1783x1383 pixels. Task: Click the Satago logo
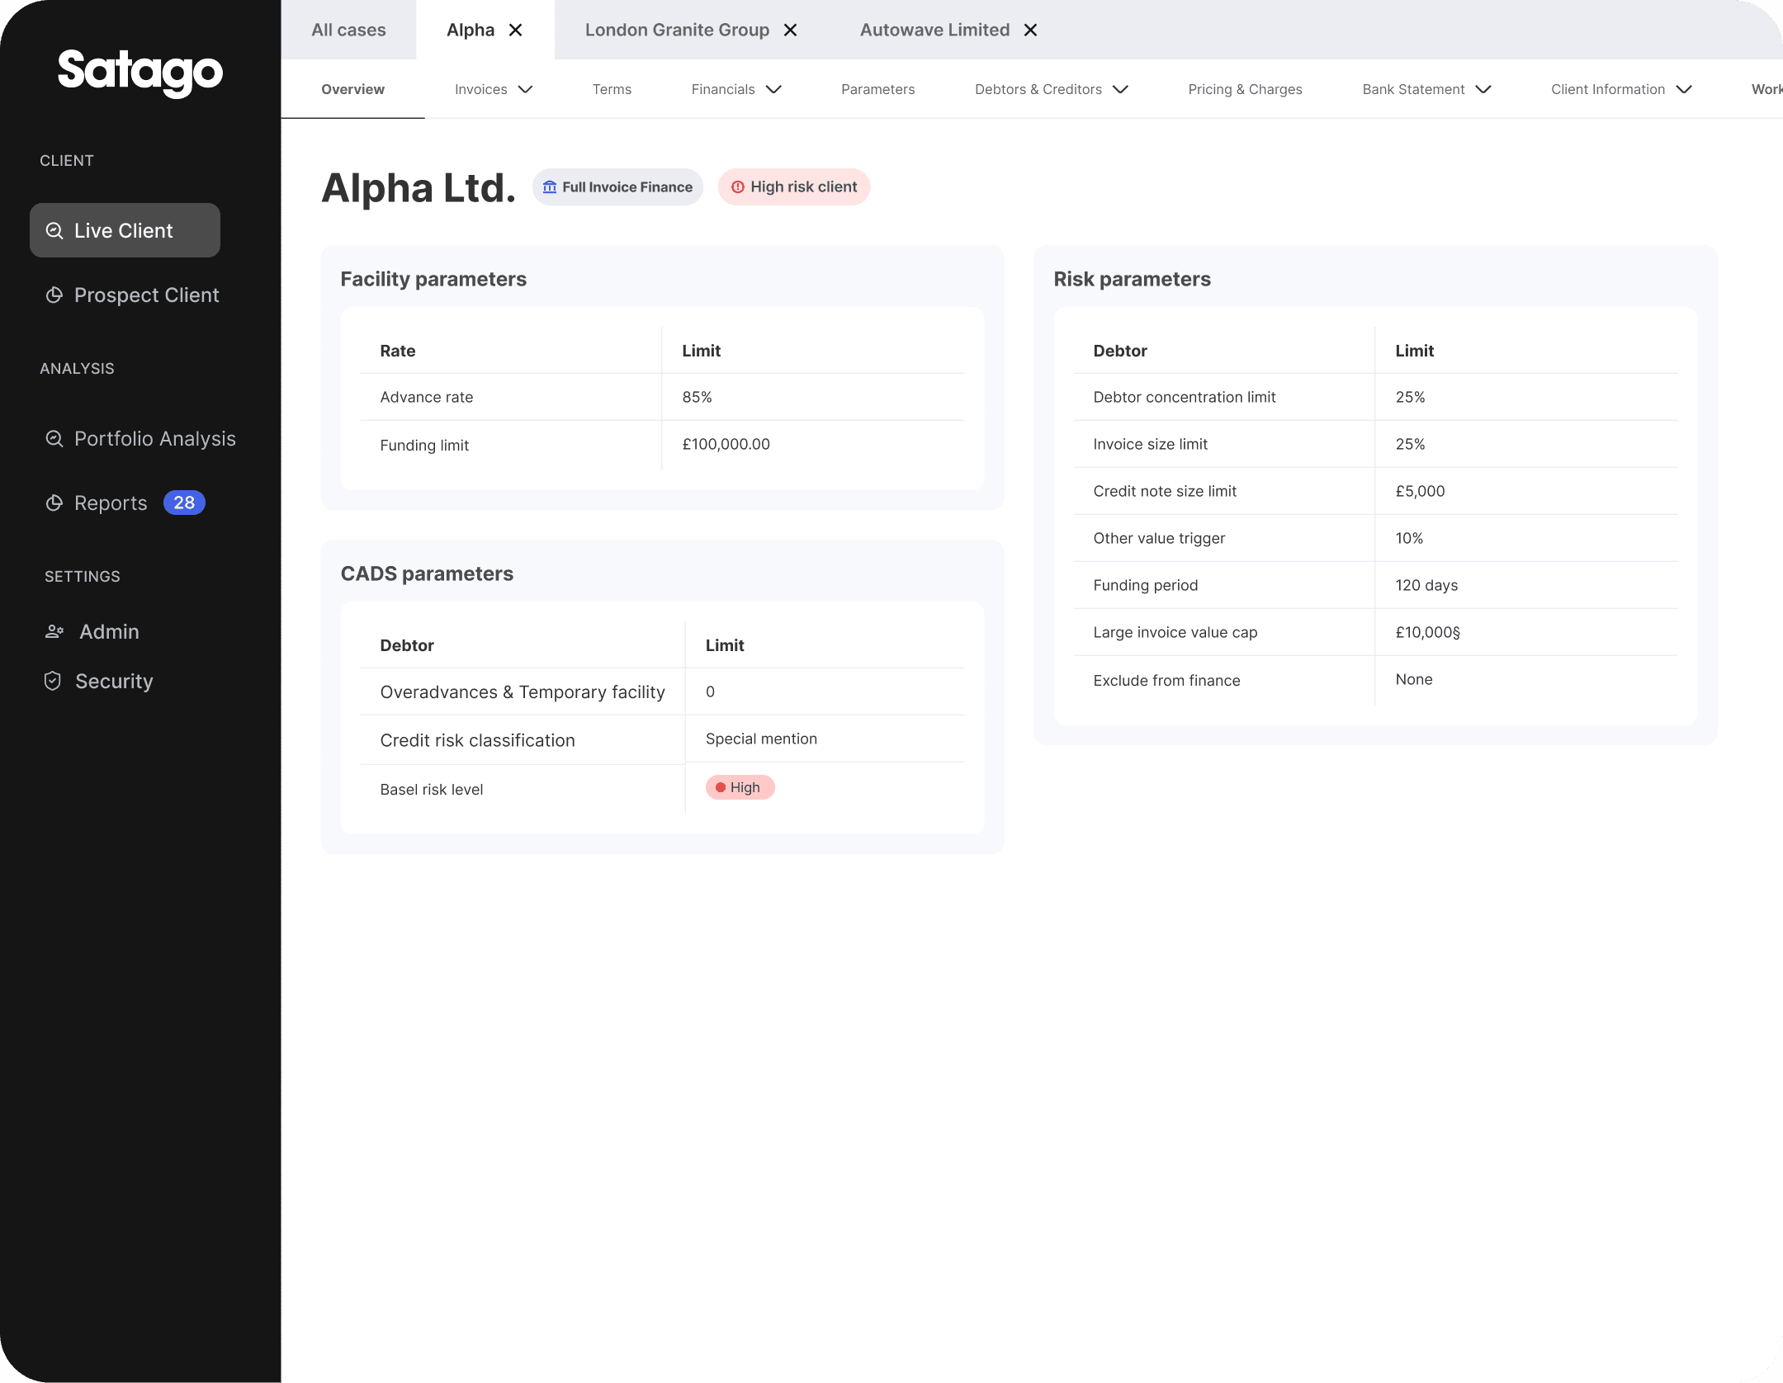click(140, 72)
